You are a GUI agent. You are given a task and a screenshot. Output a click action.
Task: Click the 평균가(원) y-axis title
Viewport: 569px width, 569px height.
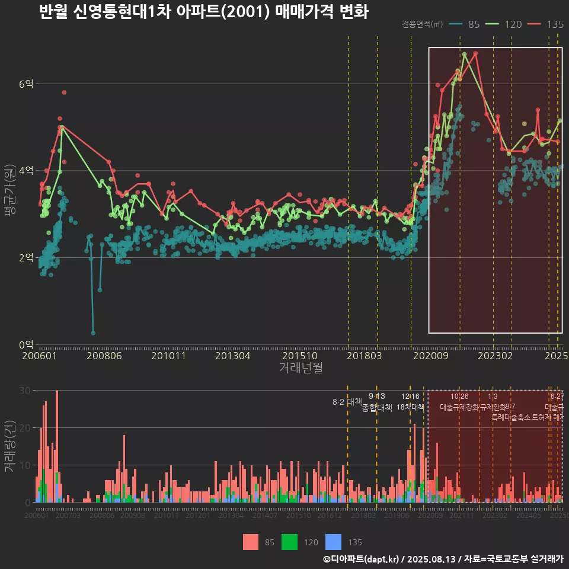9,190
